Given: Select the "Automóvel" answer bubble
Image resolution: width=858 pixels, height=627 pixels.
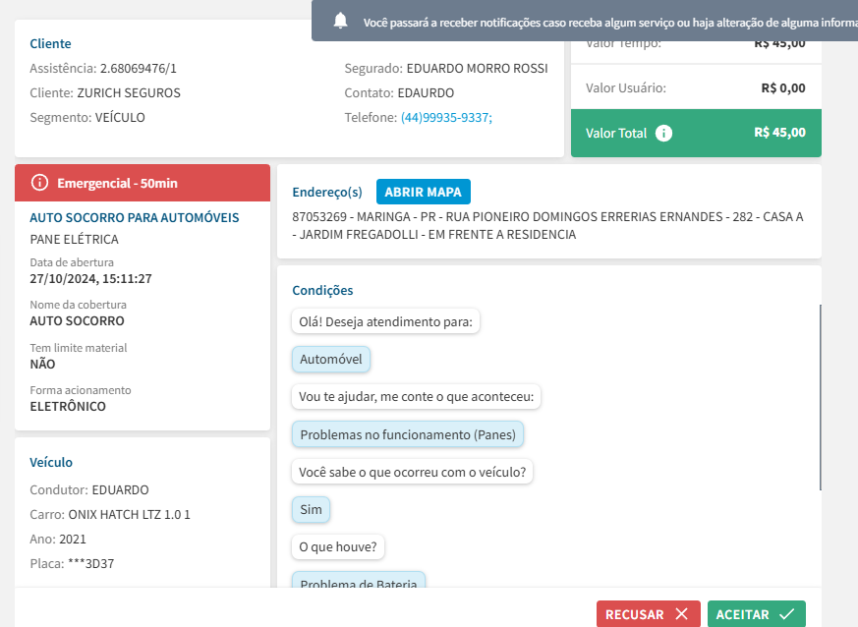Looking at the screenshot, I should tap(331, 359).
